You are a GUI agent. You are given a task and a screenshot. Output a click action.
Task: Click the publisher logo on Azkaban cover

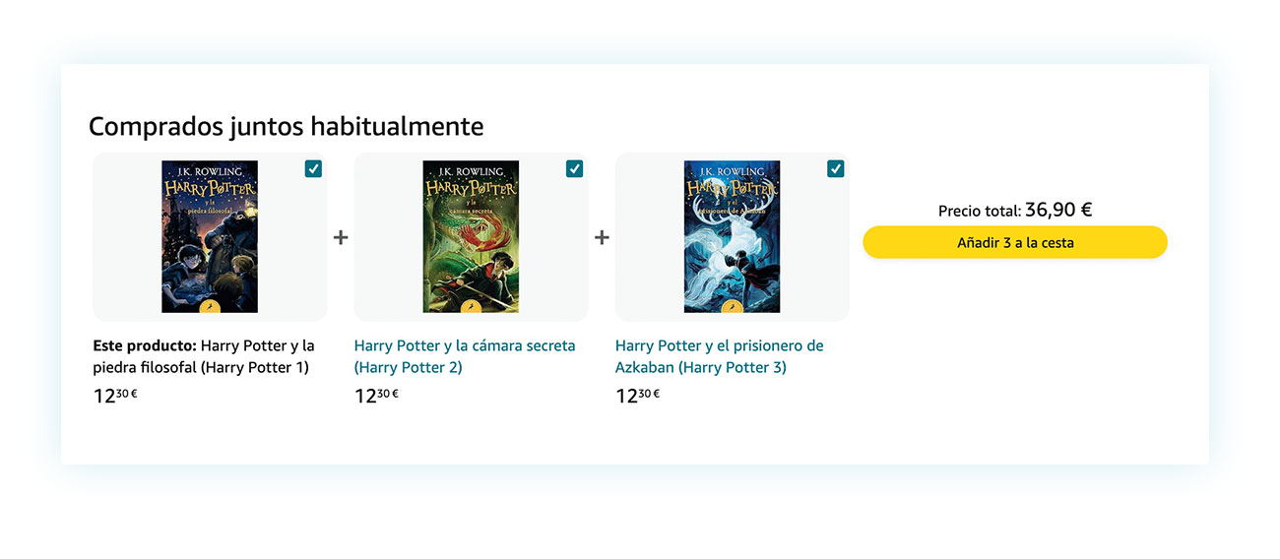point(733,306)
